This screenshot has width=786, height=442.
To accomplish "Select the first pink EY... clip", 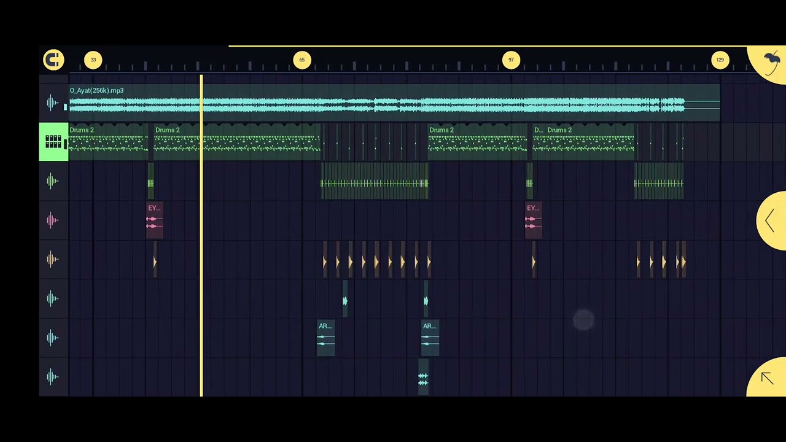I will point(155,220).
